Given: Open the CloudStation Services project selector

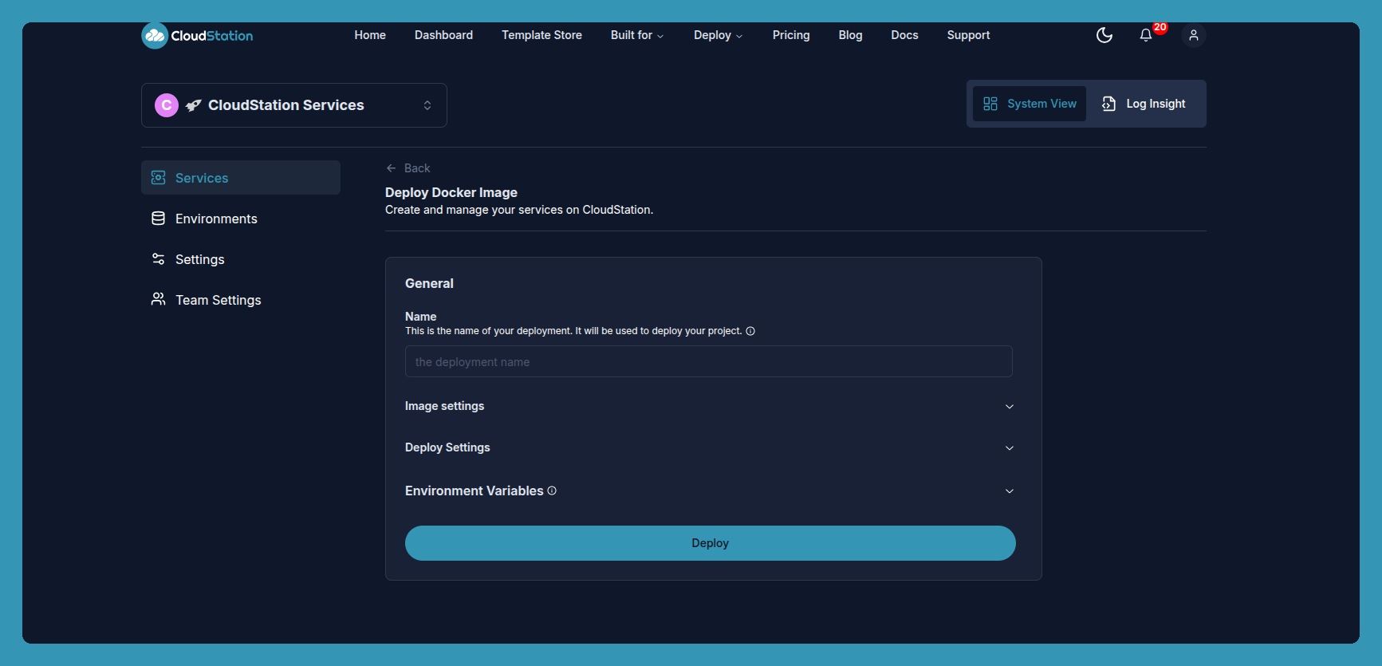Looking at the screenshot, I should pos(294,105).
